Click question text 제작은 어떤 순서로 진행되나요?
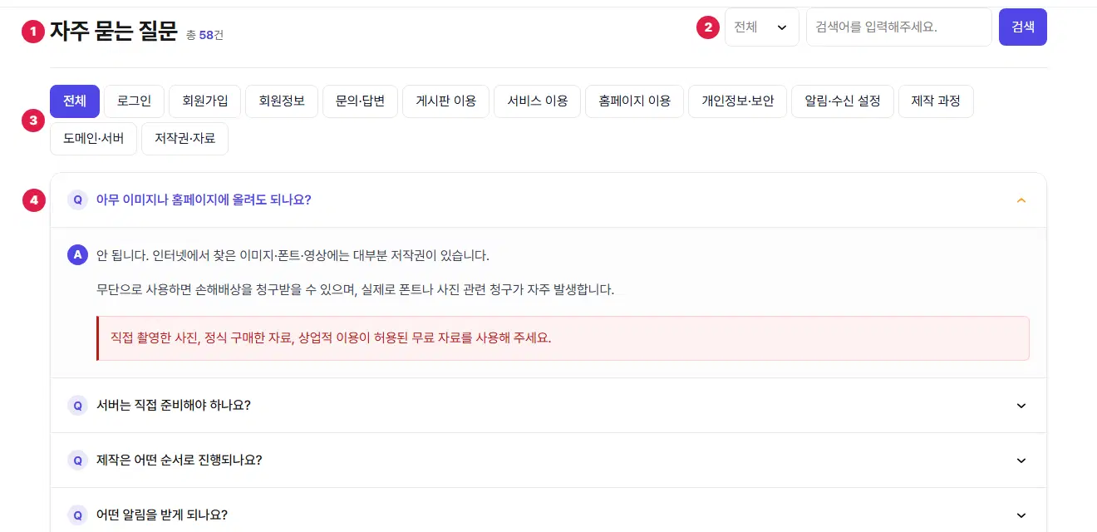Image resolution: width=1097 pixels, height=532 pixels. pos(180,461)
